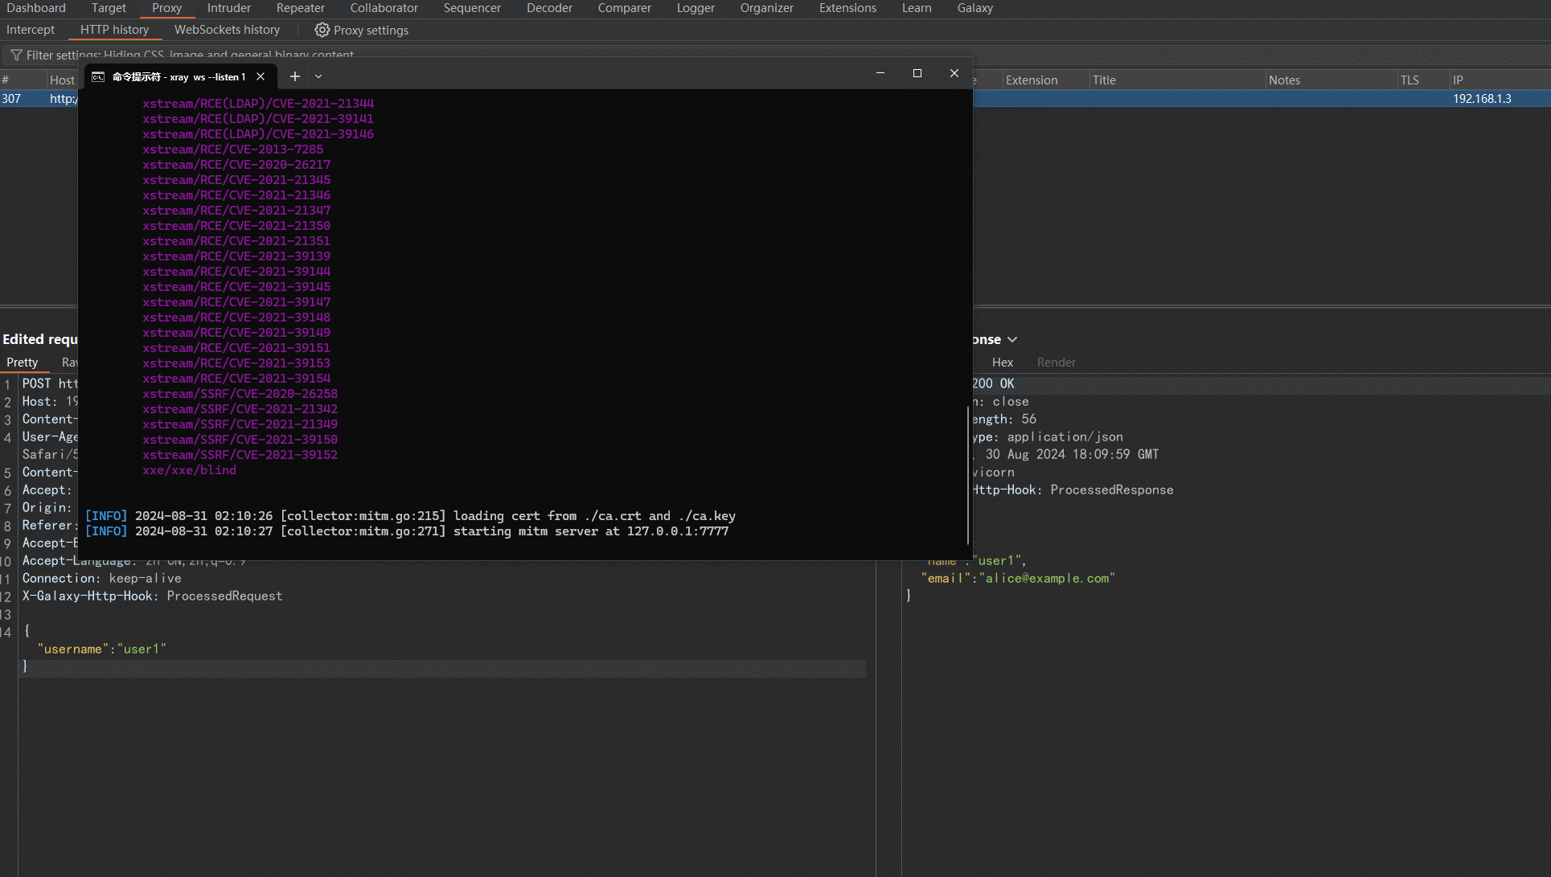Open the Repeater tab
The image size is (1551, 877).
point(300,8)
